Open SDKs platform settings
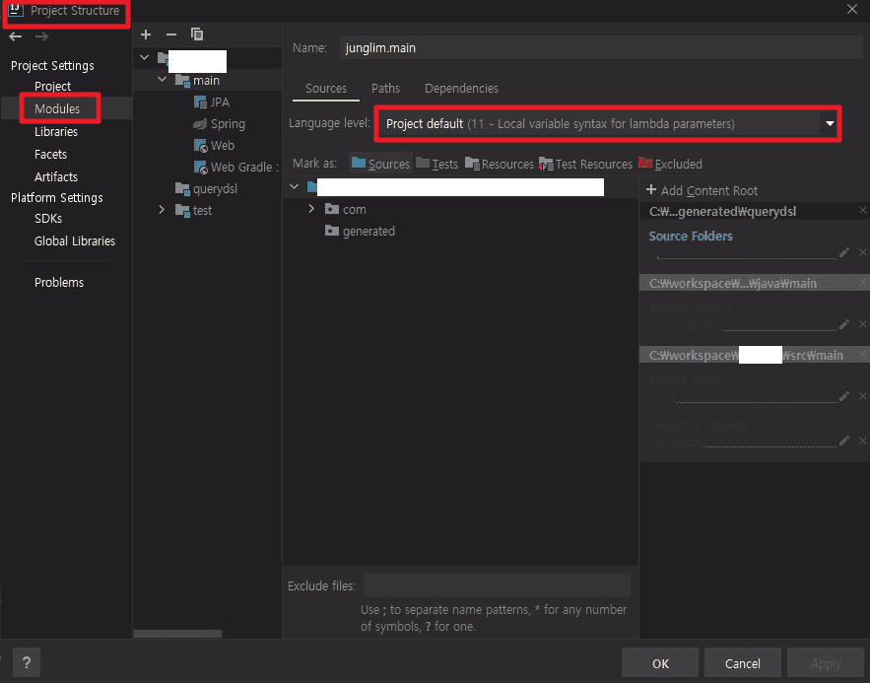The width and height of the screenshot is (870, 683). tap(48, 218)
